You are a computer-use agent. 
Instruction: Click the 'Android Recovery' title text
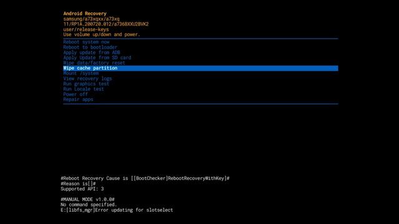(85, 14)
